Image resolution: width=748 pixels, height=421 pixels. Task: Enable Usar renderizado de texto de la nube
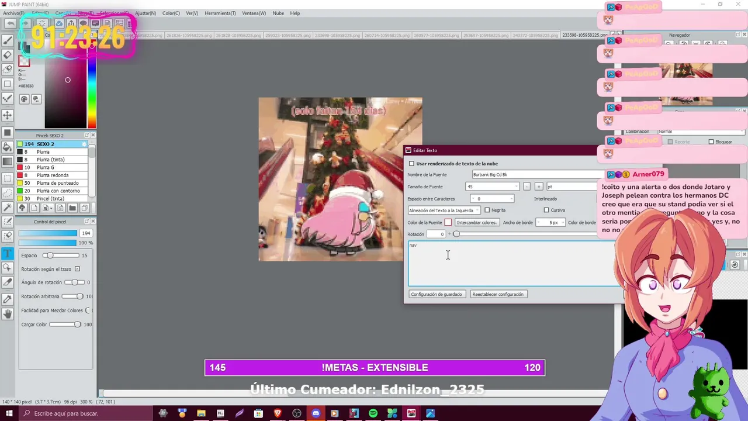(411, 164)
